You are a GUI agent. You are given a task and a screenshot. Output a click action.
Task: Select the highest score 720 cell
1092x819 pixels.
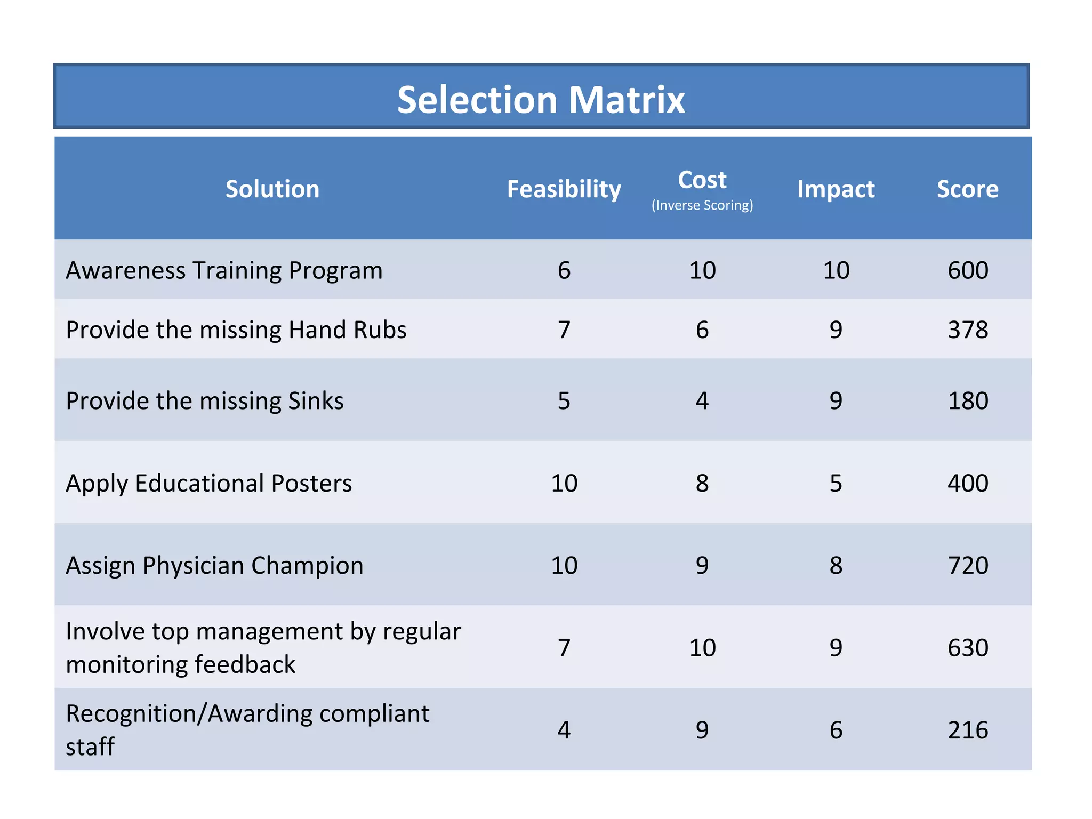tap(967, 565)
